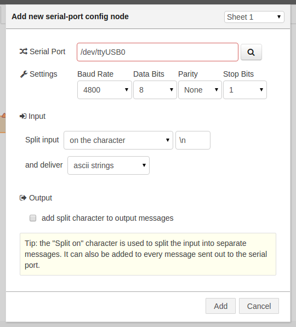This screenshot has height=327, width=296.
Task: Click the 'Parity' label
Action: pyautogui.click(x=188, y=74)
